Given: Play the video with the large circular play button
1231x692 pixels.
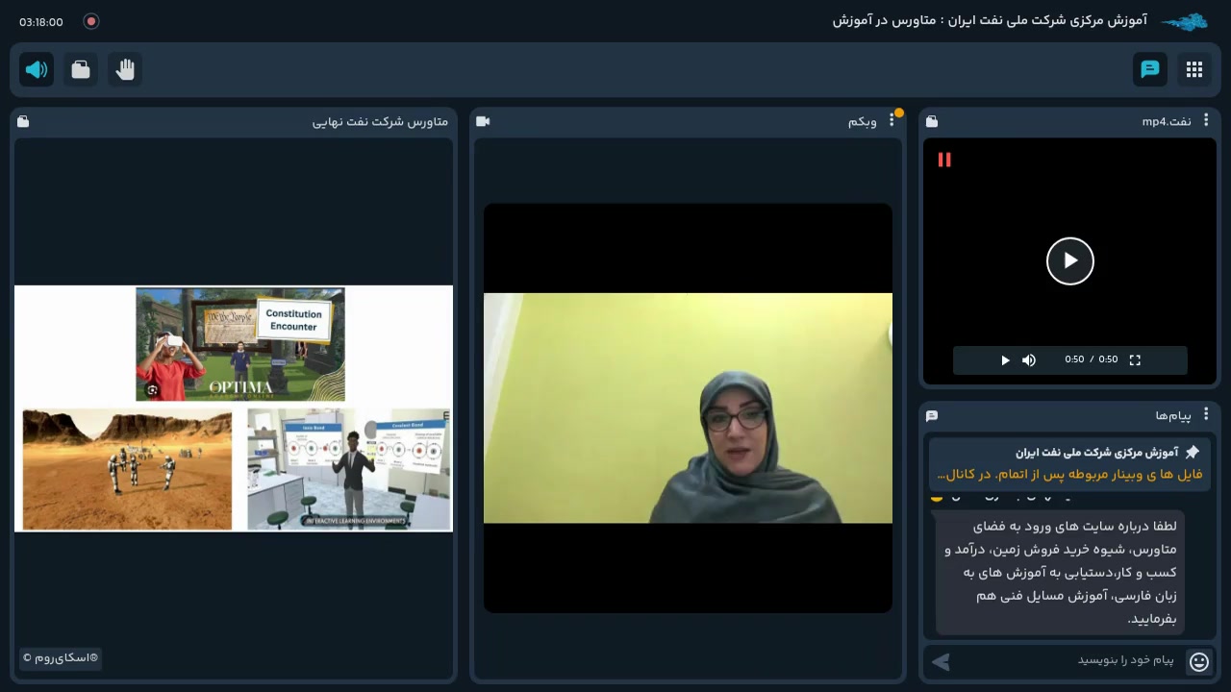Looking at the screenshot, I should (1070, 260).
